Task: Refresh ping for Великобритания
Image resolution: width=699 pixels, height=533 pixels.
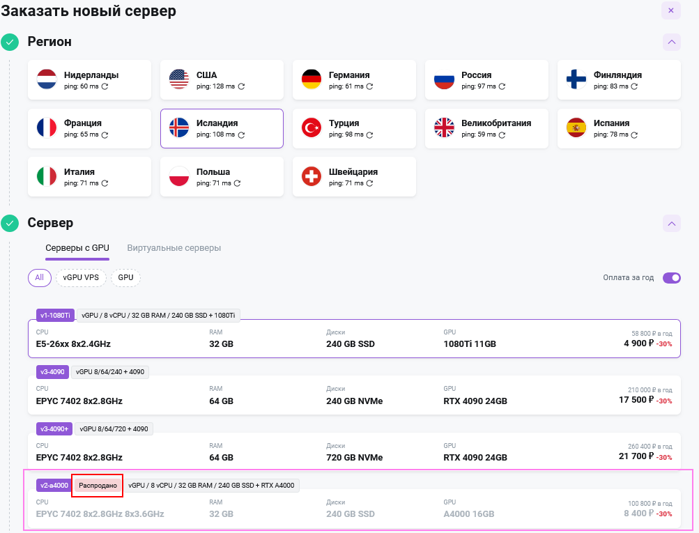Action: [x=502, y=134]
